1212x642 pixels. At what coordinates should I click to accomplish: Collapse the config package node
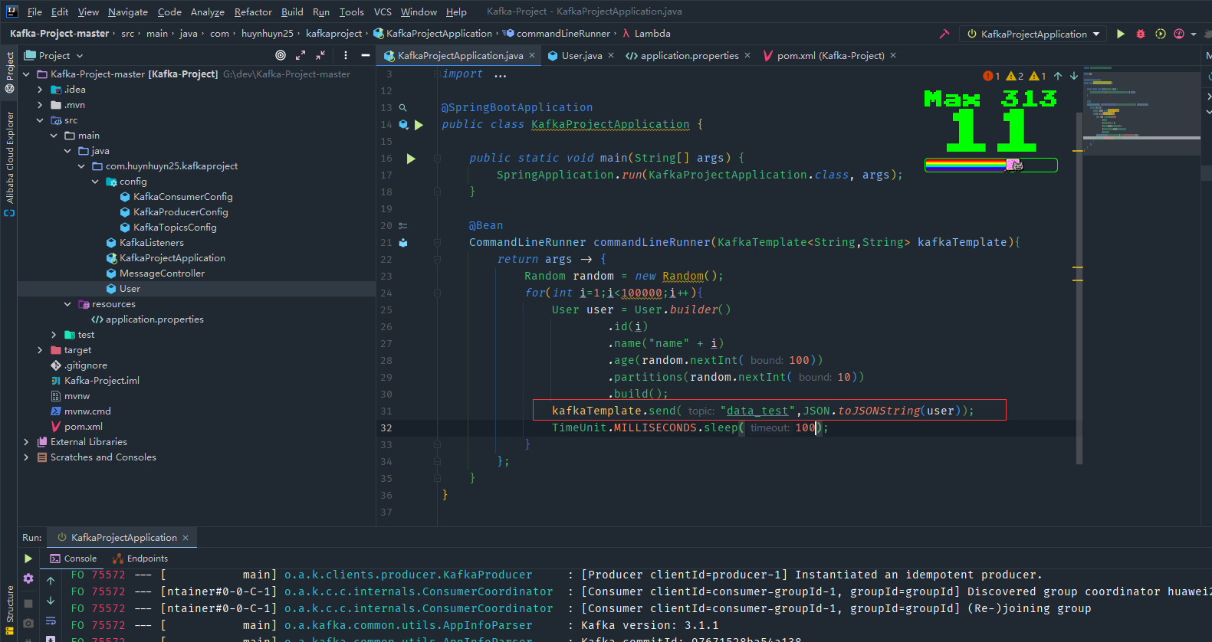[95, 182]
